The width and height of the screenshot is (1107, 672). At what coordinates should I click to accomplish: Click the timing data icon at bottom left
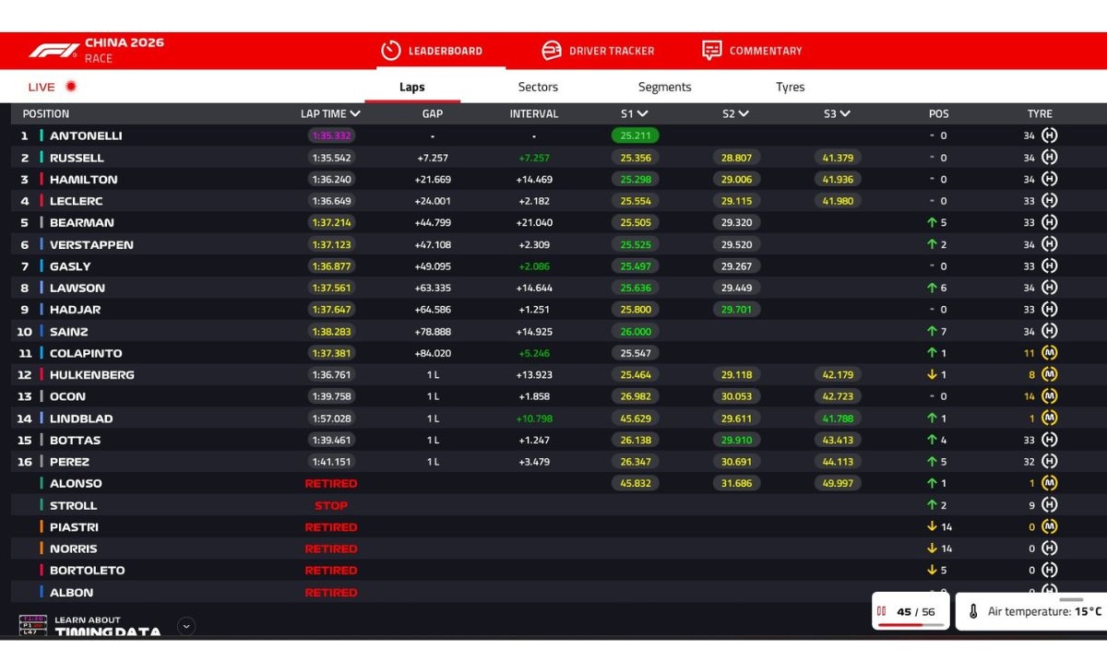pyautogui.click(x=32, y=626)
